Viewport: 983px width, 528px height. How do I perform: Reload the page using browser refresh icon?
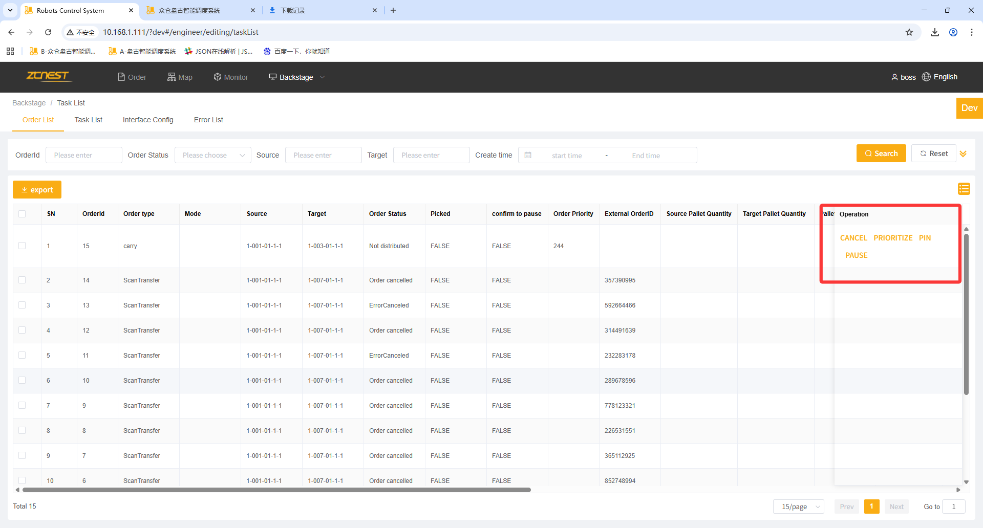(48, 32)
